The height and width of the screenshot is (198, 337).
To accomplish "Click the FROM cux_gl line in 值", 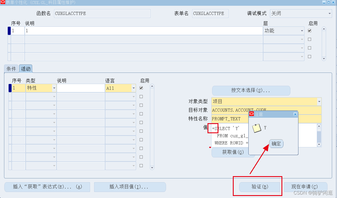I will point(232,136).
